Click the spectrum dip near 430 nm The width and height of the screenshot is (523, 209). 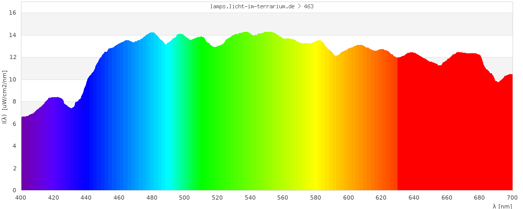(71, 109)
